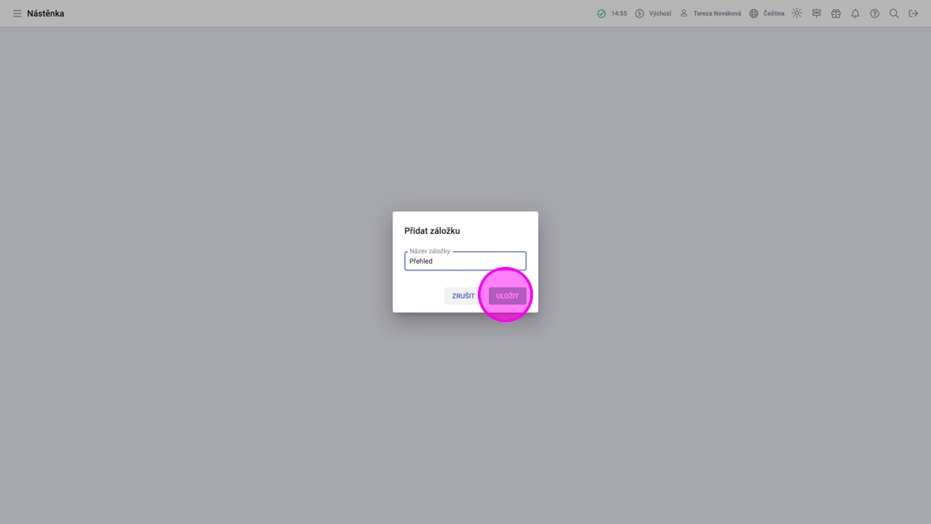931x524 pixels.
Task: Open the gift icon in the header
Action: [836, 13]
